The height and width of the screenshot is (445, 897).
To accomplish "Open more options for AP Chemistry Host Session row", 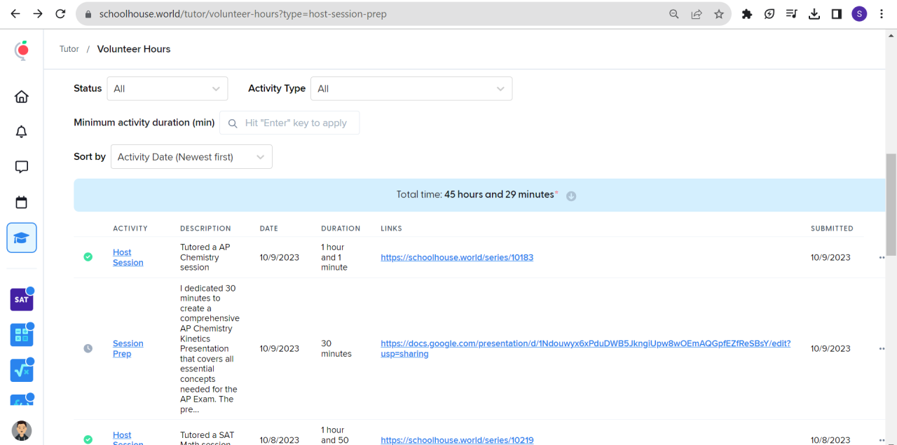I will point(882,258).
